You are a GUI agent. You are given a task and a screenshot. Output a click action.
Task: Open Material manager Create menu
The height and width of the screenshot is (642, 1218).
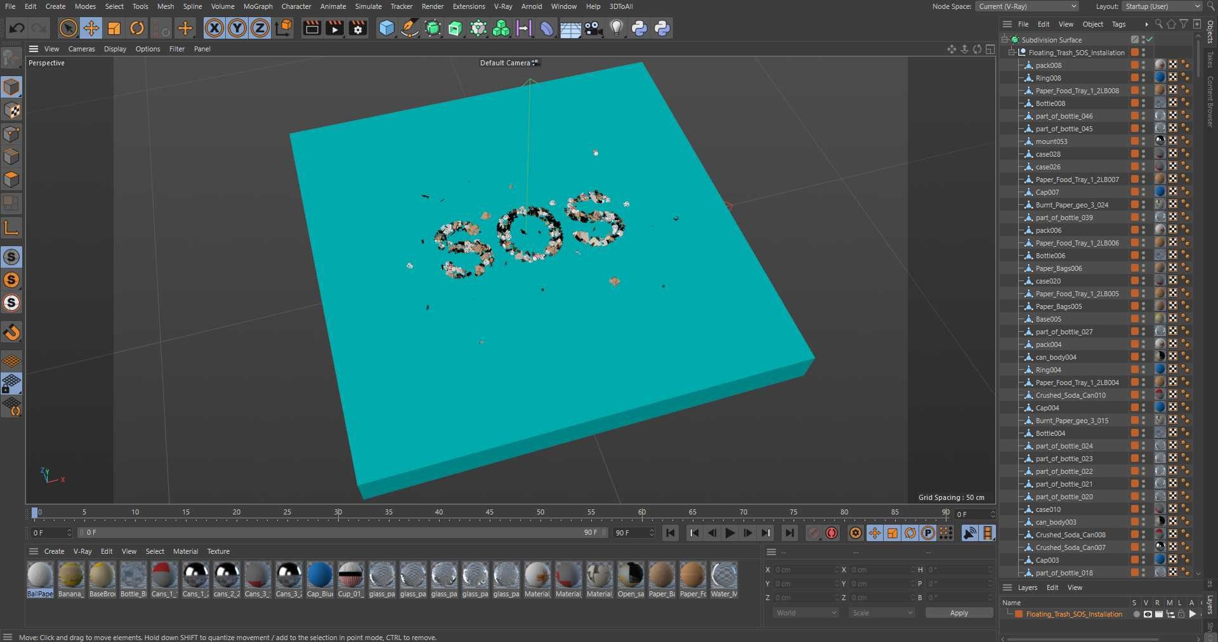click(x=54, y=551)
